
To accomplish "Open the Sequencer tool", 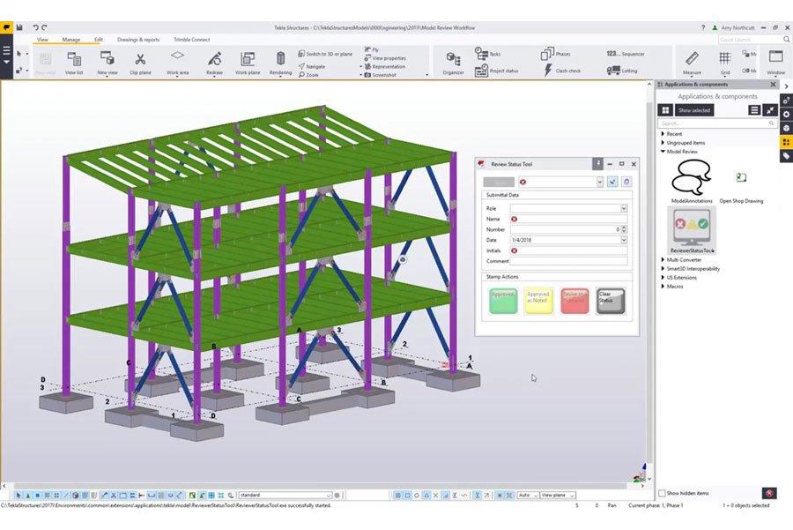I will (632, 55).
